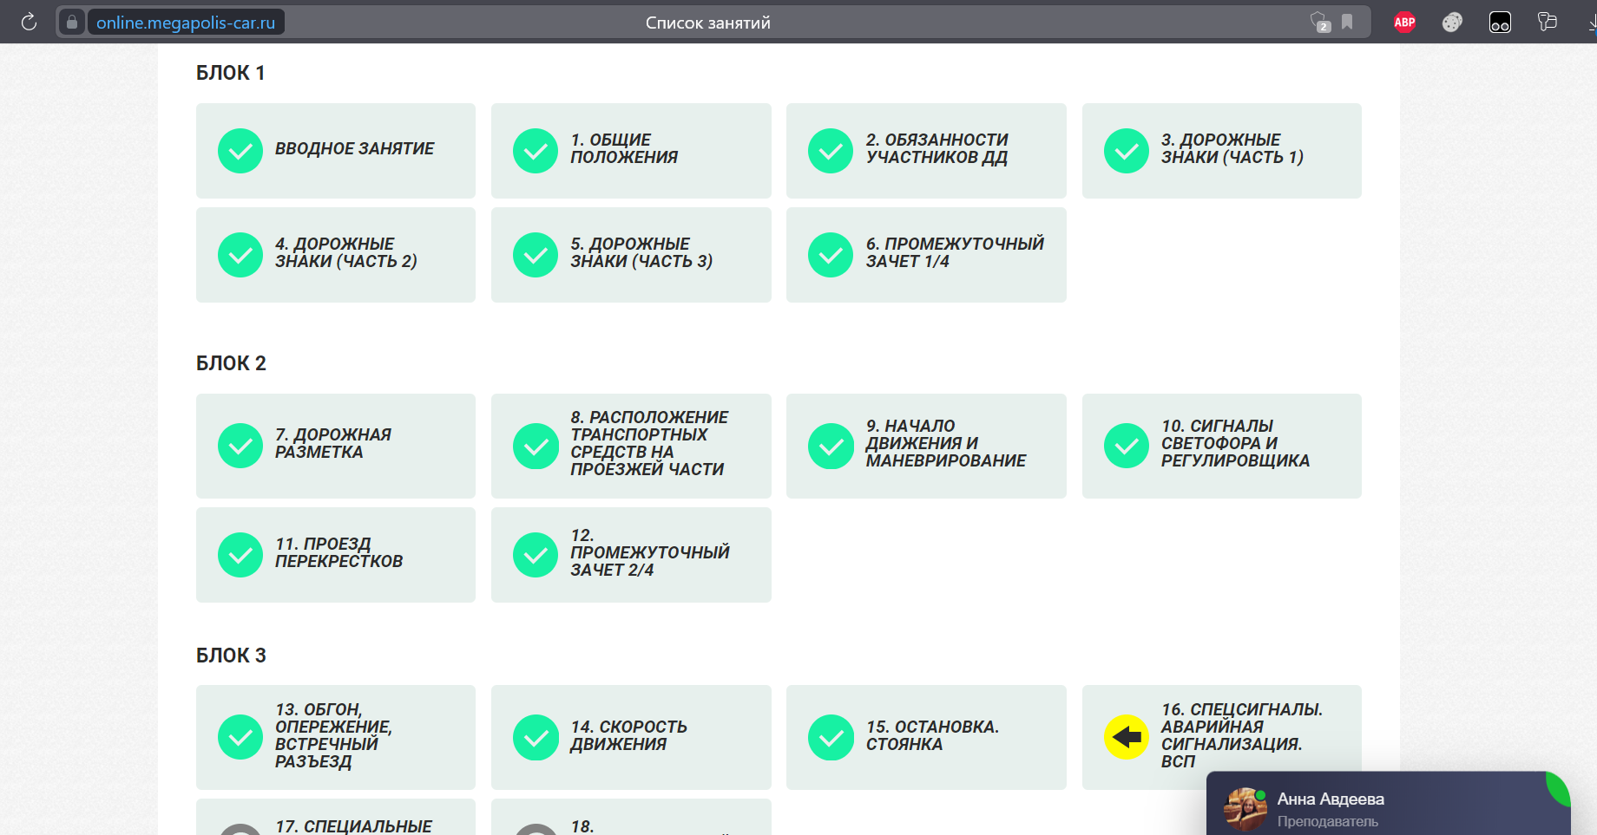Reload the page with the refresh icon

pos(29,23)
